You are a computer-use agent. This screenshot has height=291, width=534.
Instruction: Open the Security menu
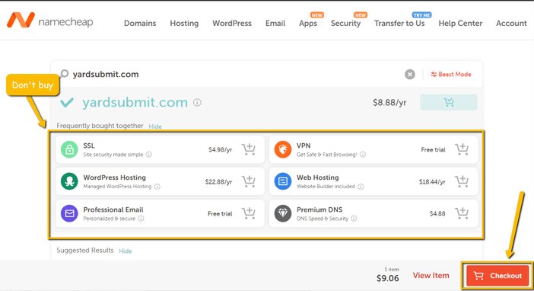[345, 23]
